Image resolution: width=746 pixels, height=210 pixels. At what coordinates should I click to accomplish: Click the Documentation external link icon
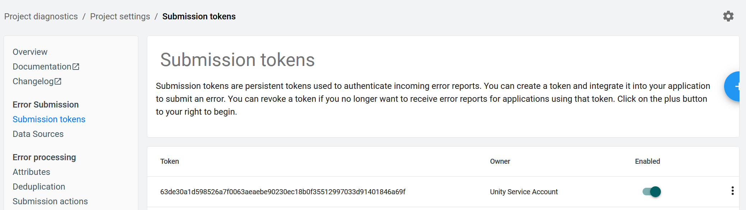click(76, 67)
